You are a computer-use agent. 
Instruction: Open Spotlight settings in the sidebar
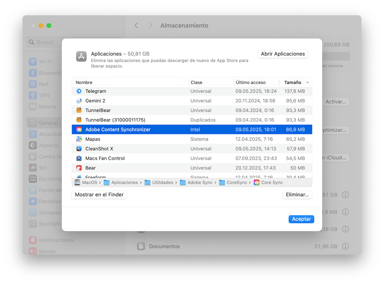click(45, 224)
